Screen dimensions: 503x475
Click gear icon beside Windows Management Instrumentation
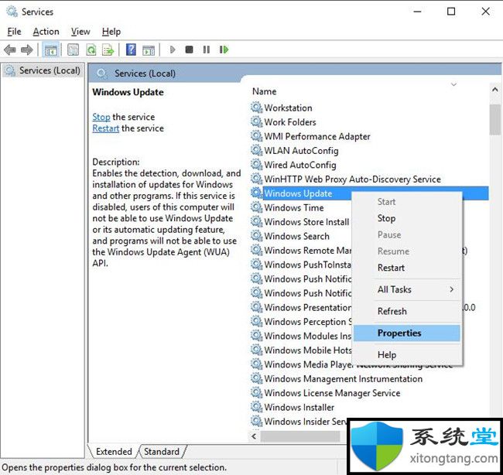[256, 378]
